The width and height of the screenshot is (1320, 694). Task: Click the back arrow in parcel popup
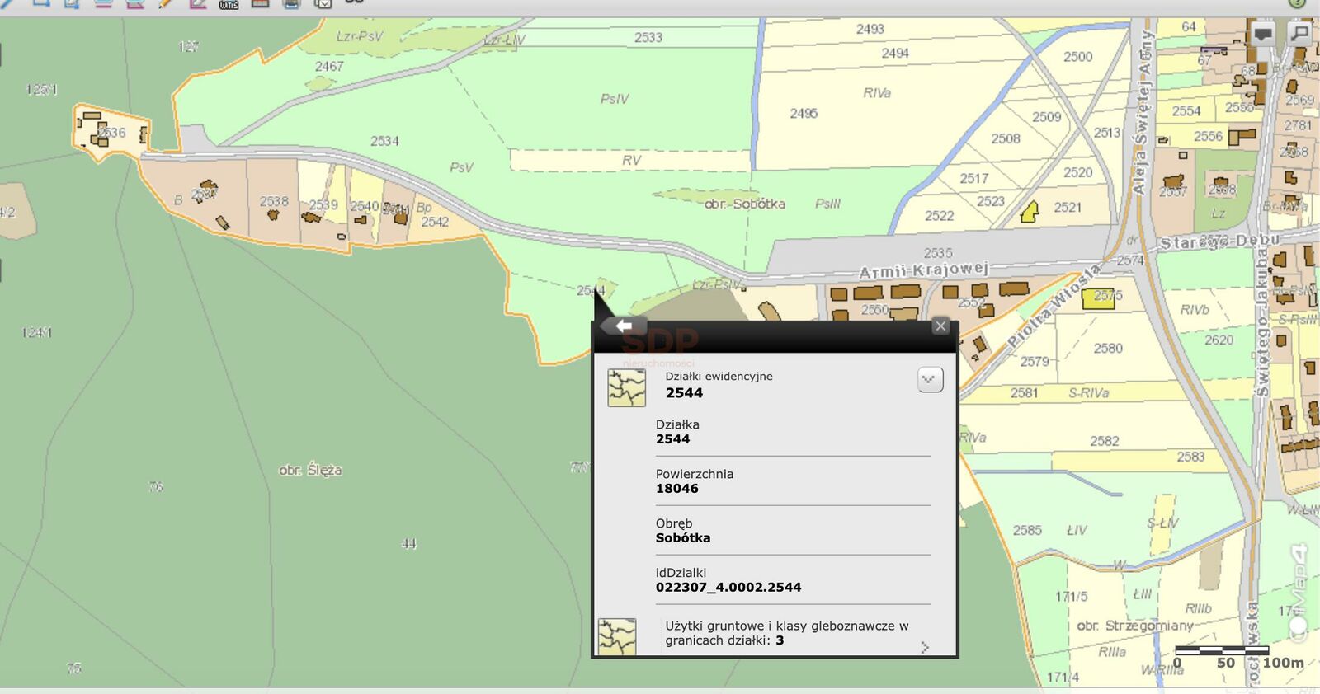[x=624, y=326]
